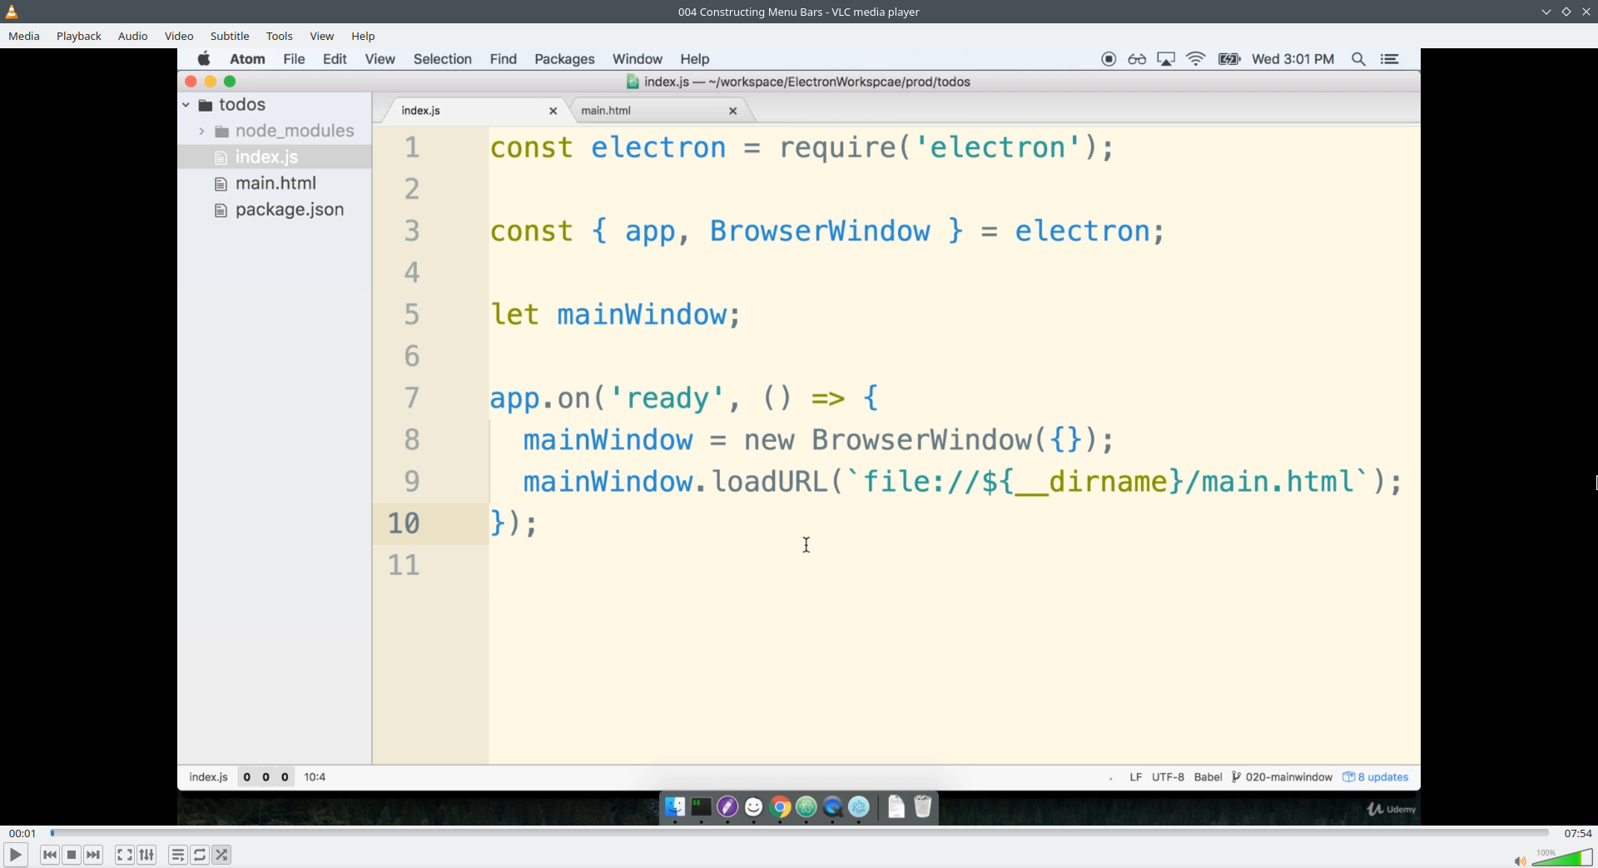The image size is (1598, 868).
Task: Close the index.js tab with its X
Action: (553, 111)
